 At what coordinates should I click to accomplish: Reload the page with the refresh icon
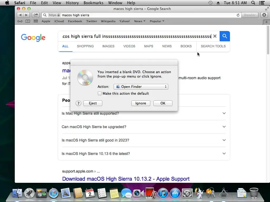[x=238, y=15]
